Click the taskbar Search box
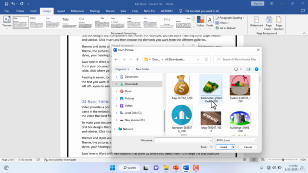The image size is (308, 173). (x=129, y=168)
